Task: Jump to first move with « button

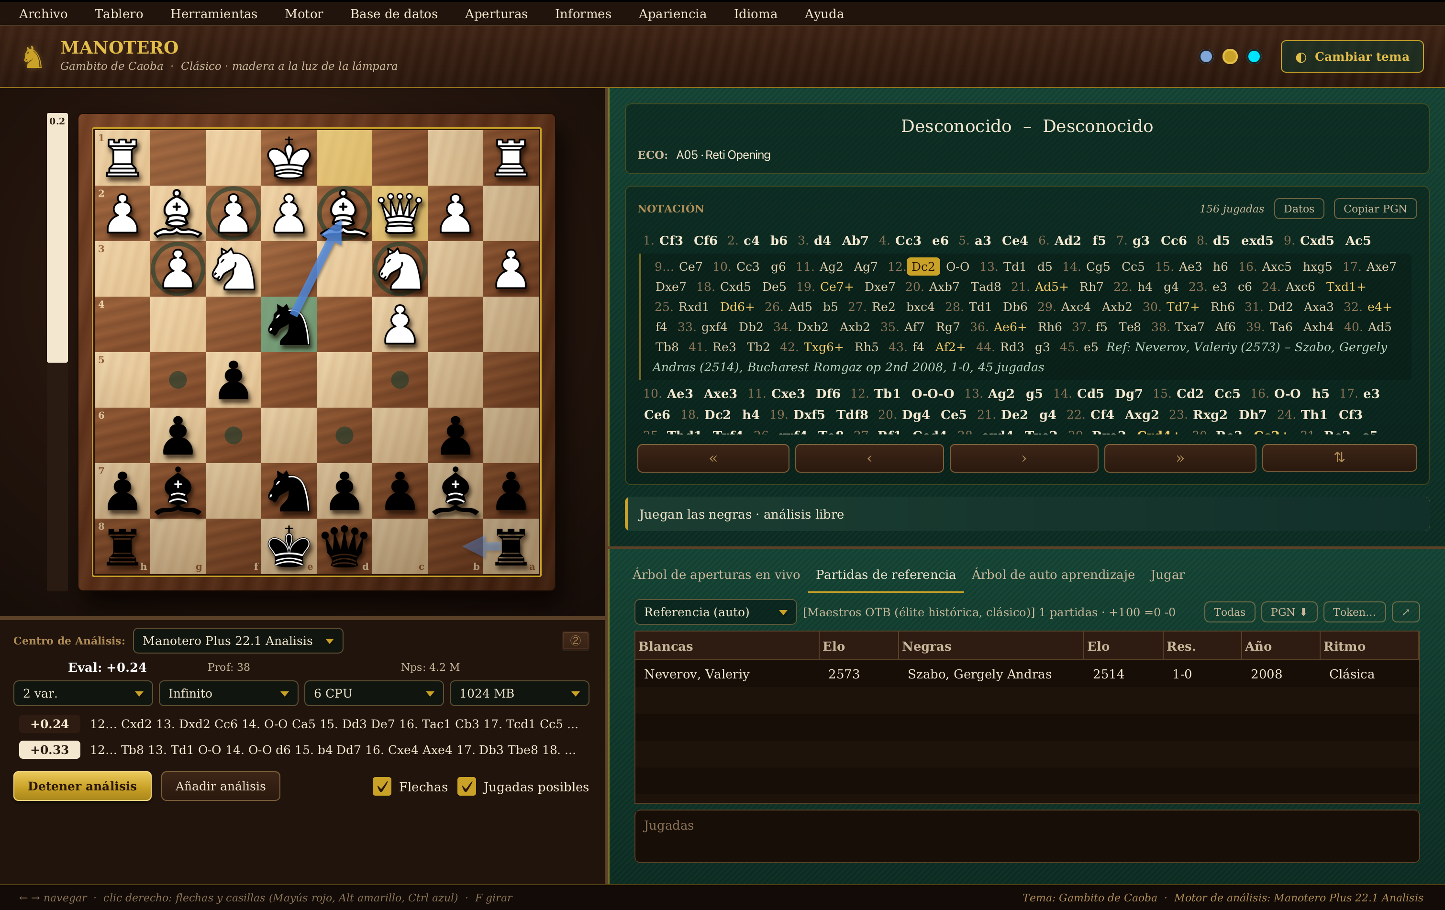Action: click(713, 458)
